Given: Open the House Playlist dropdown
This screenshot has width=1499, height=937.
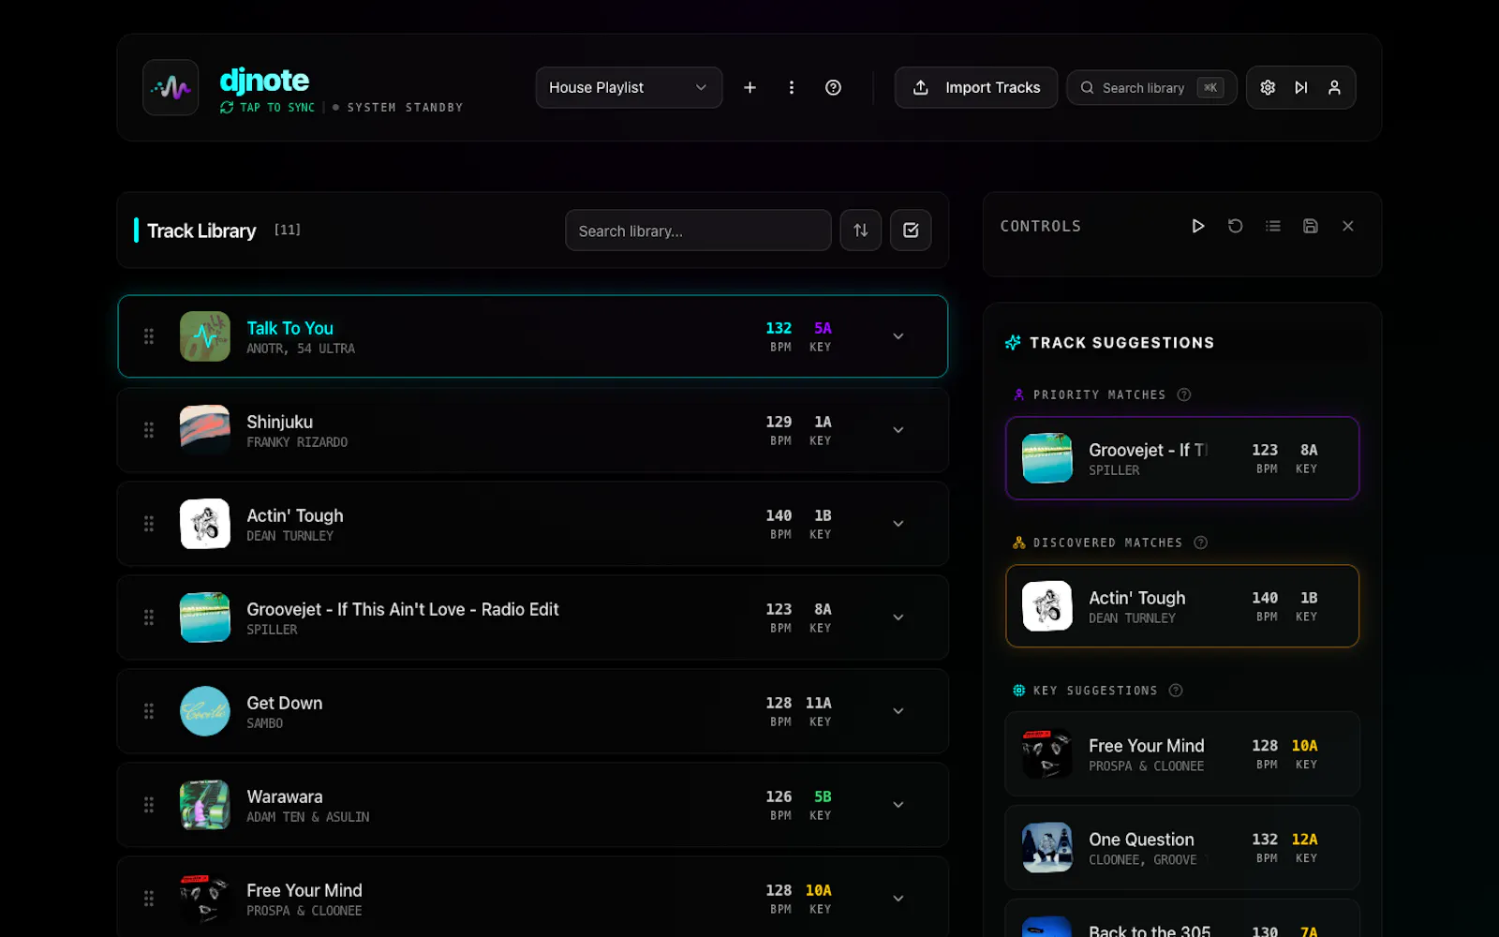Looking at the screenshot, I should pos(629,87).
